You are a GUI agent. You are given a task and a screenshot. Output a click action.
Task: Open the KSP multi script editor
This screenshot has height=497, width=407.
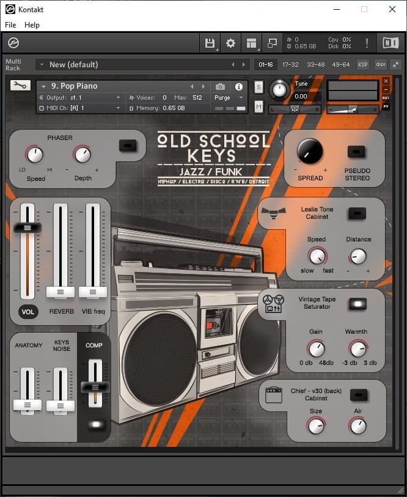coord(362,65)
